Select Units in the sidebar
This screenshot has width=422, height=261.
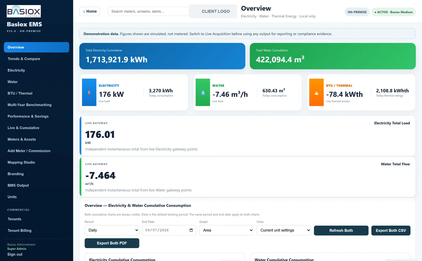(36, 197)
